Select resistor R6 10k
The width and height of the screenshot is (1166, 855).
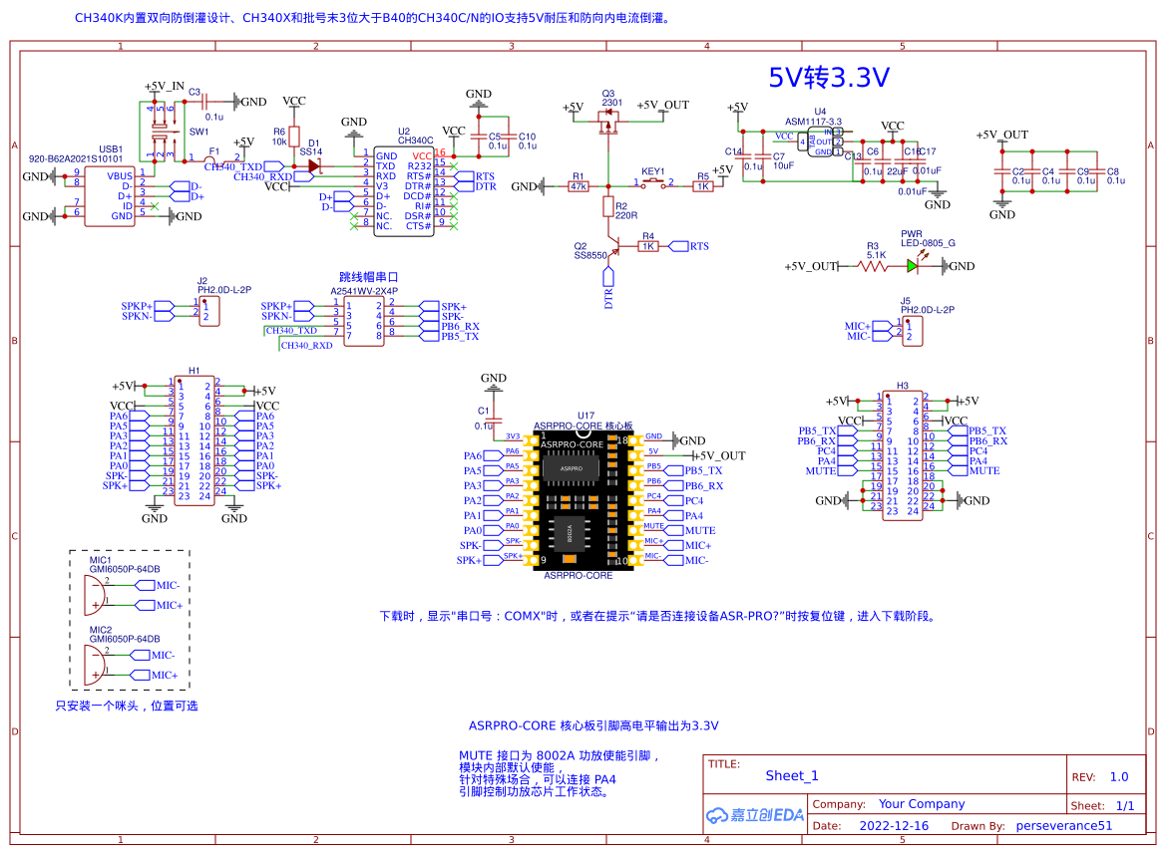(294, 137)
